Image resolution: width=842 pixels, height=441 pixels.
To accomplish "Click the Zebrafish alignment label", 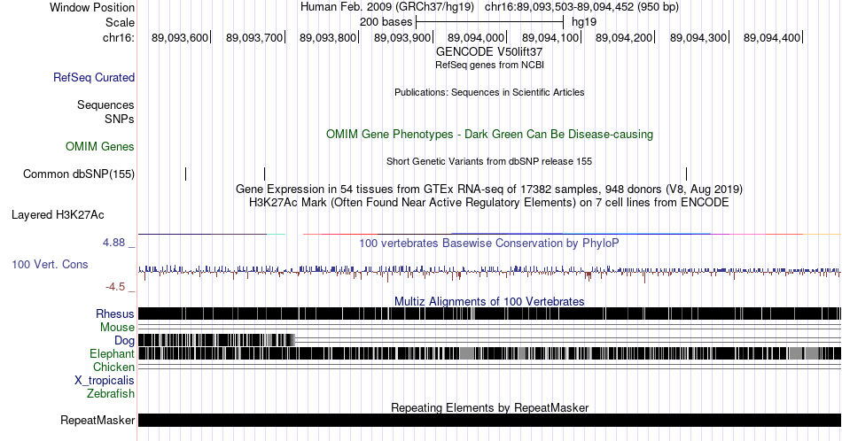I will click(x=111, y=393).
